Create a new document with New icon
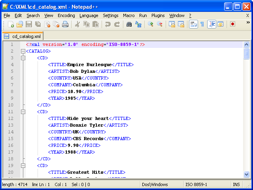The height and width of the screenshot is (190, 253). (x=11, y=25)
